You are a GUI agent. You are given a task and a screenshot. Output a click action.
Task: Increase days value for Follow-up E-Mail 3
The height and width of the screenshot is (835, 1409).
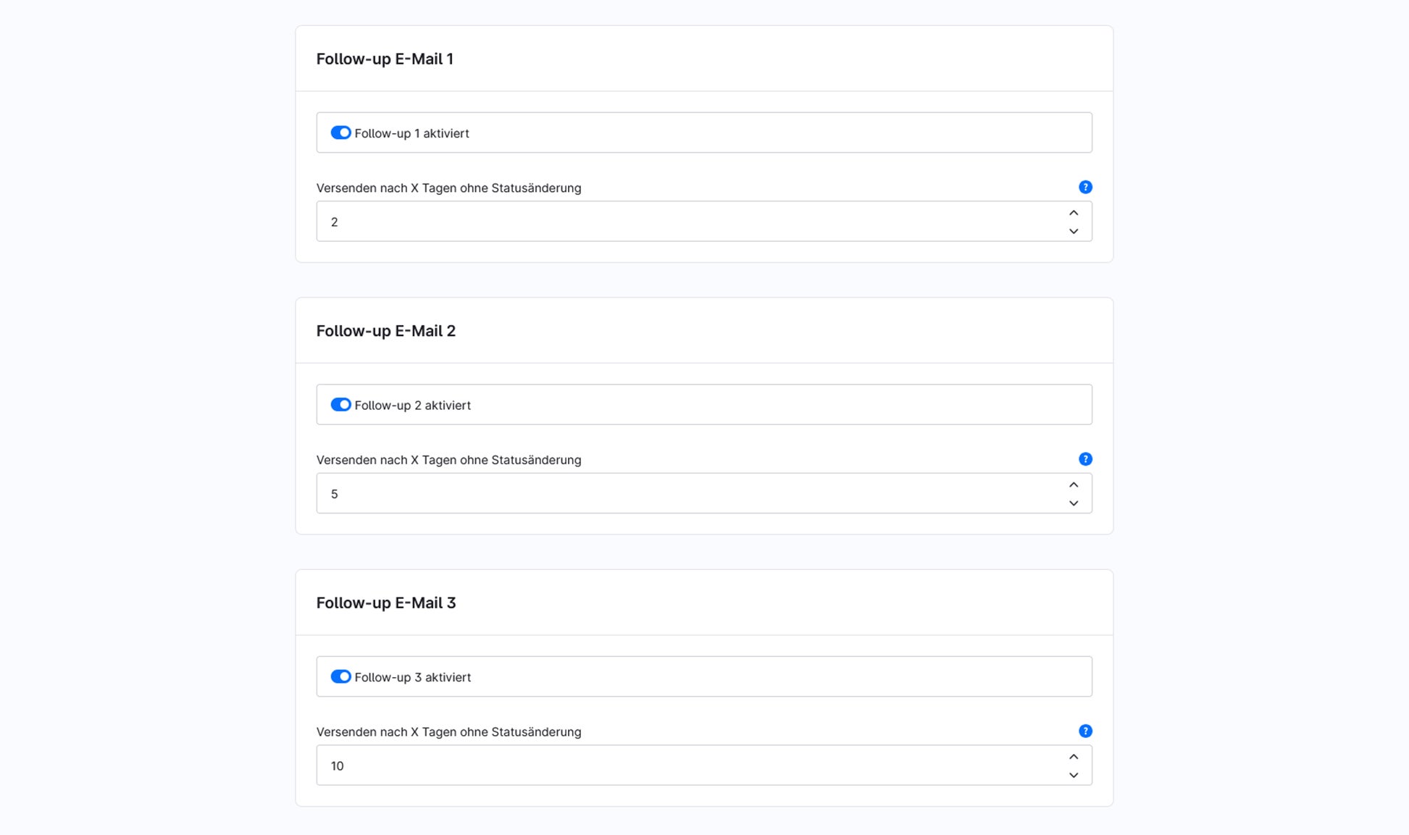point(1074,757)
